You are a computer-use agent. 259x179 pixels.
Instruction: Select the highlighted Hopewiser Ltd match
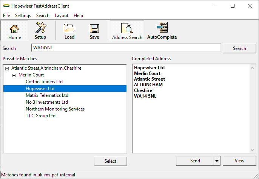[65, 89]
